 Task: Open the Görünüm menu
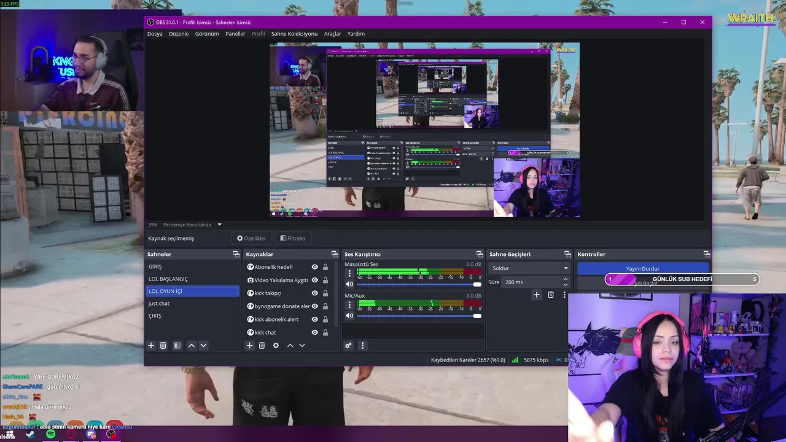pos(207,34)
